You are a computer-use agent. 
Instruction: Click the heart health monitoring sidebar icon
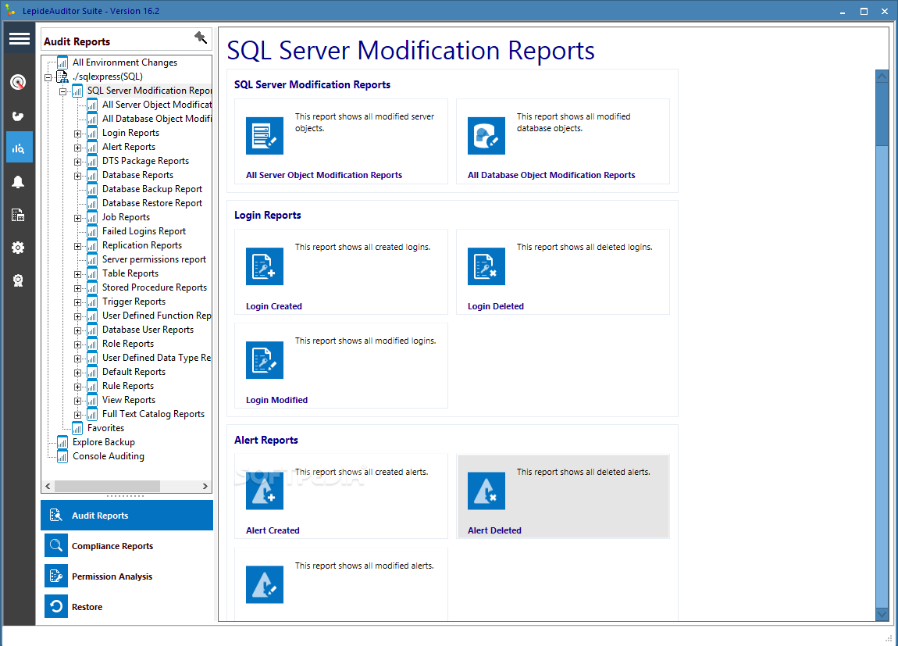18,116
